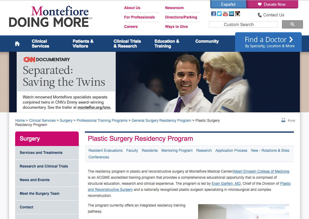Click the Custom Search input field
Viewport: 309px width, 219px height.
coord(243,25)
